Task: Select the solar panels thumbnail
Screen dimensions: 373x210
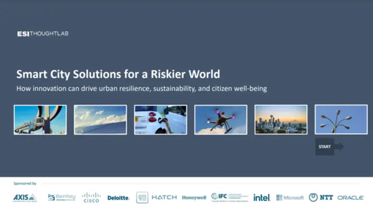Action: [101, 120]
